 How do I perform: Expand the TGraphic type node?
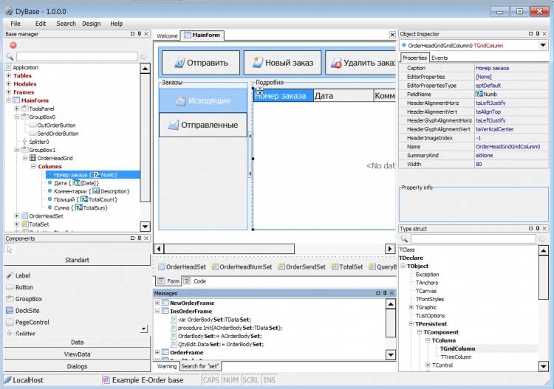point(411,308)
